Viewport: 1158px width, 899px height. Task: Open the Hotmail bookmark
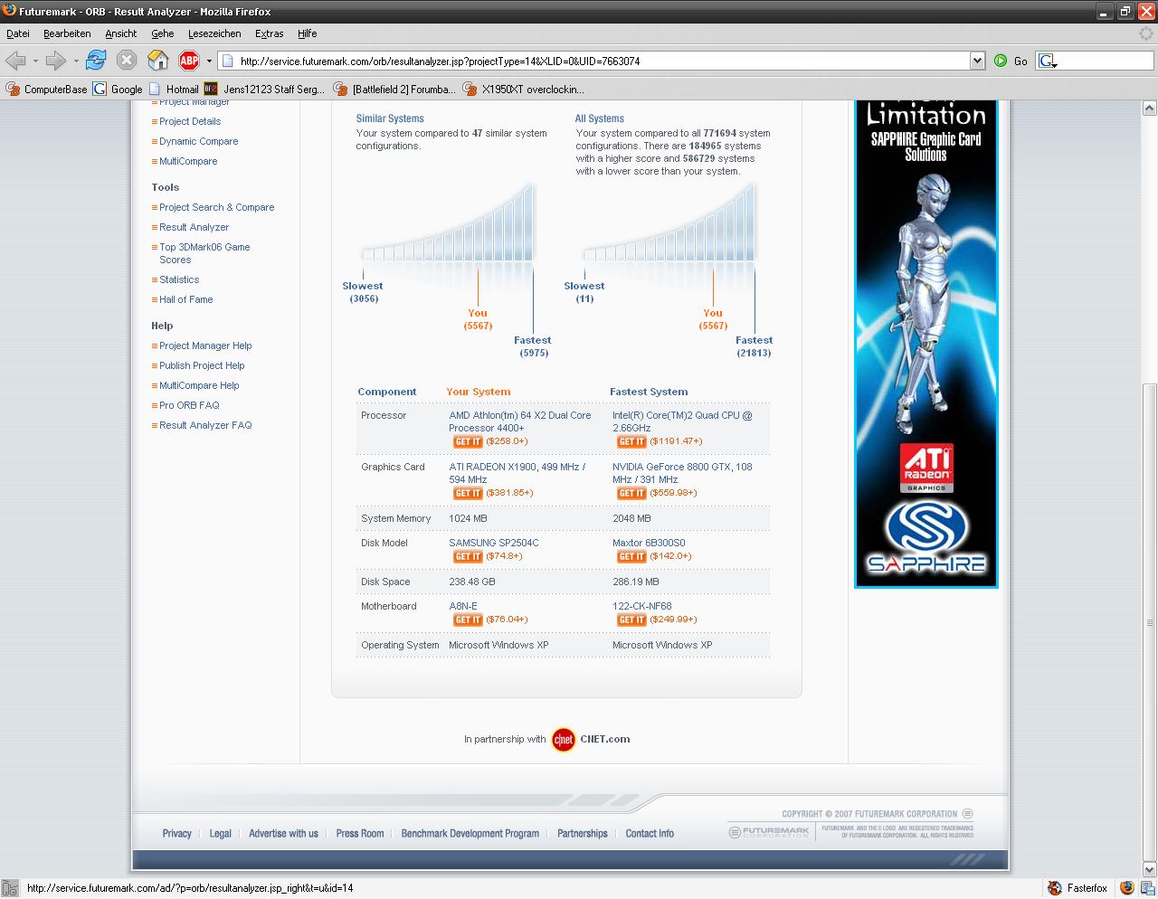[x=174, y=89]
